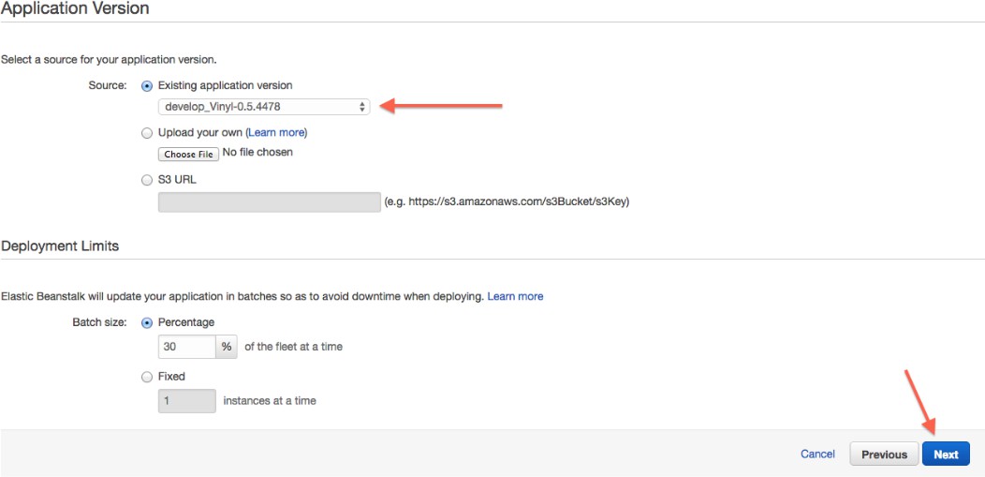Viewport: 985px width, 477px height.
Task: Click the No file chosen text
Action: click(257, 153)
